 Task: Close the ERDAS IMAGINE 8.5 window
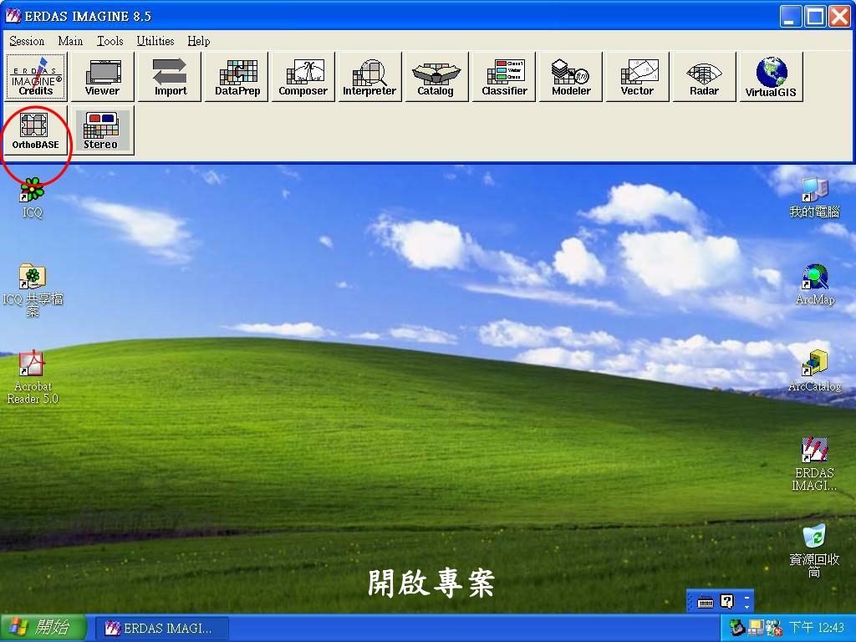pyautogui.click(x=839, y=17)
